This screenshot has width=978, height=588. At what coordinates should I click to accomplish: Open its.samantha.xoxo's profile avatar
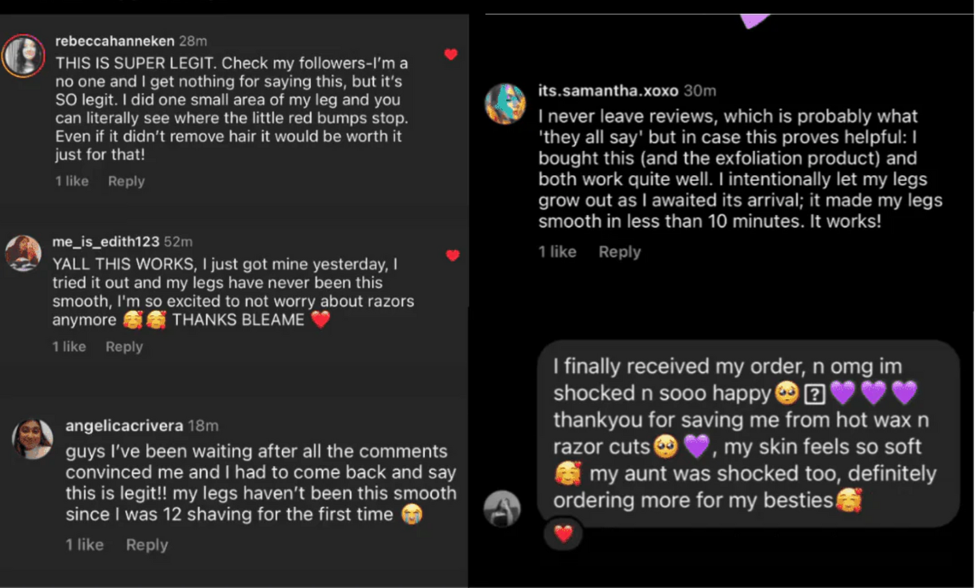[505, 104]
